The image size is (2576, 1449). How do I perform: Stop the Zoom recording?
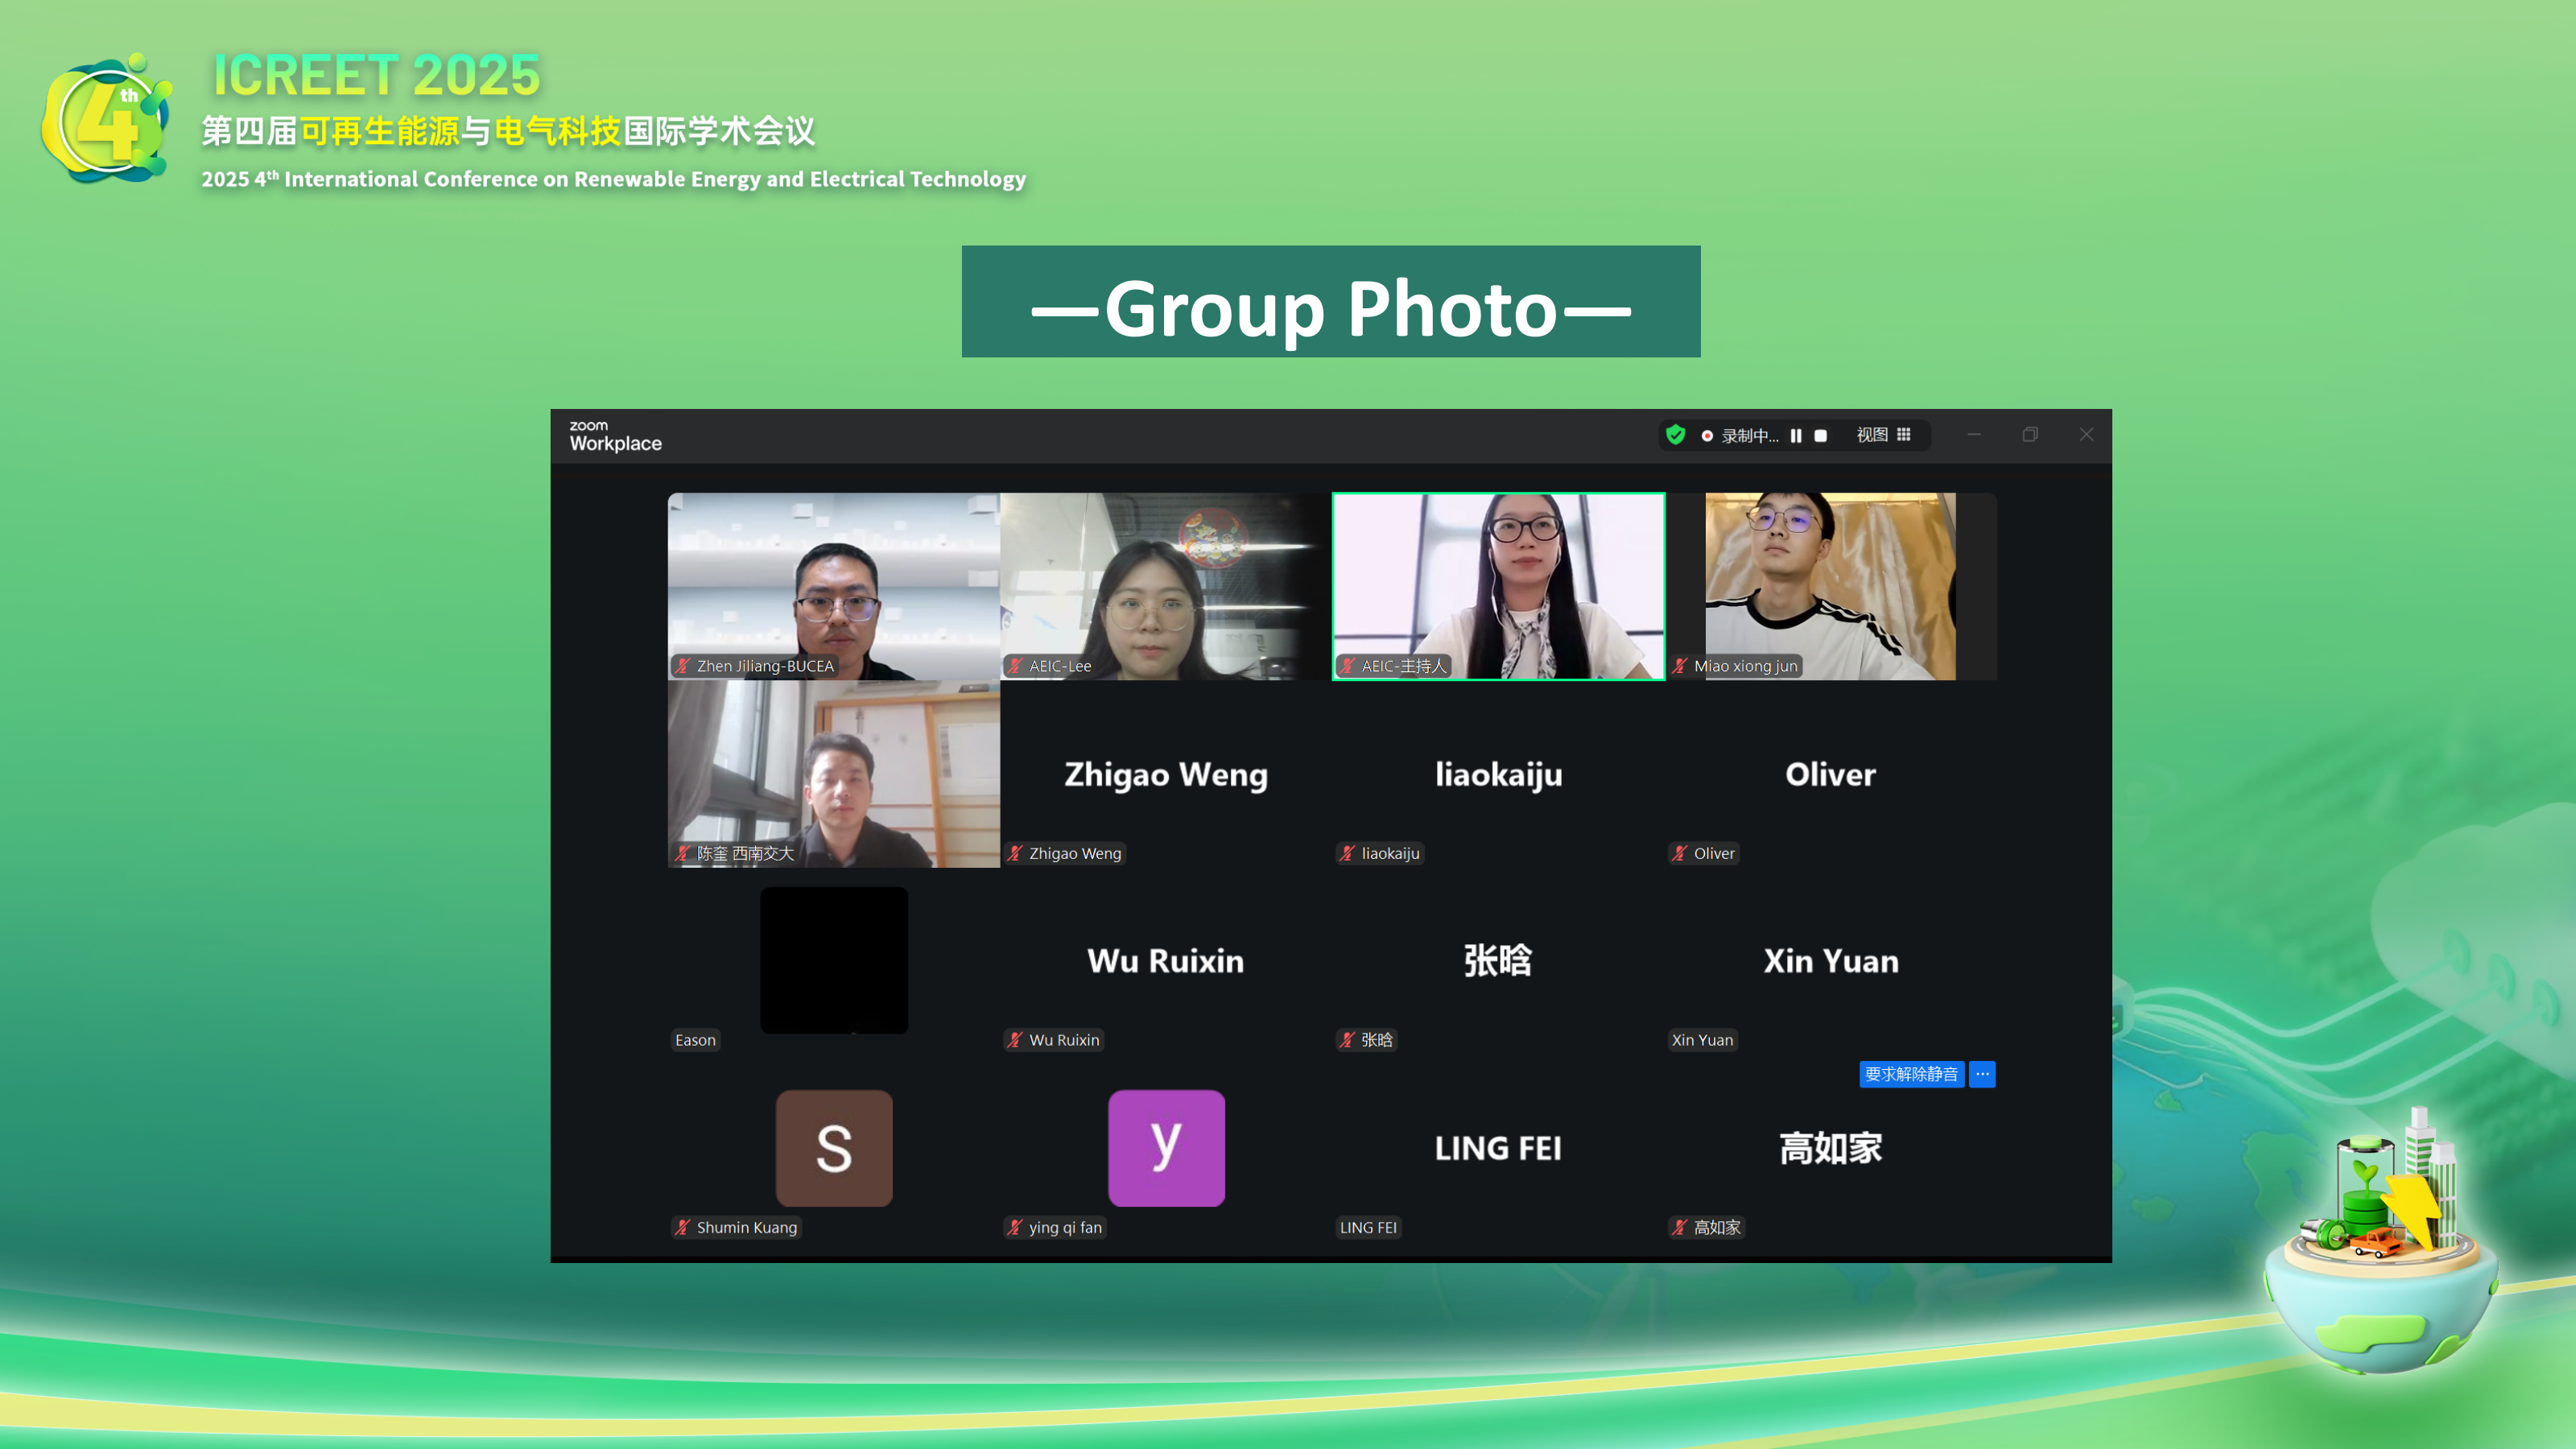tap(1820, 436)
